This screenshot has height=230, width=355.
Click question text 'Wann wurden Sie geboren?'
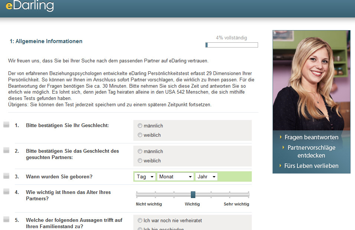click(59, 176)
